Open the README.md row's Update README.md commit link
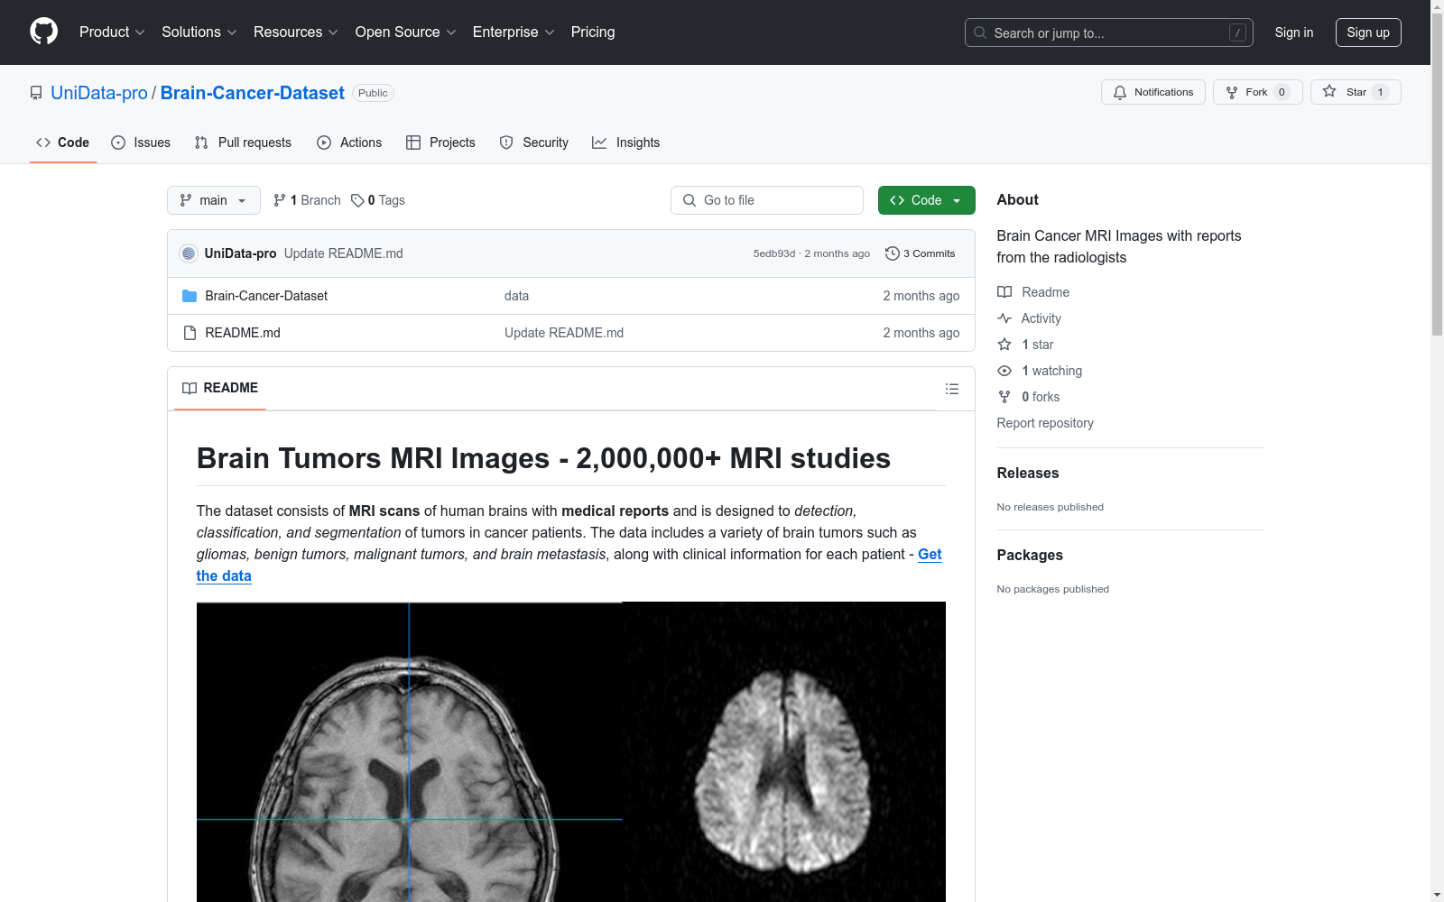 [564, 333]
